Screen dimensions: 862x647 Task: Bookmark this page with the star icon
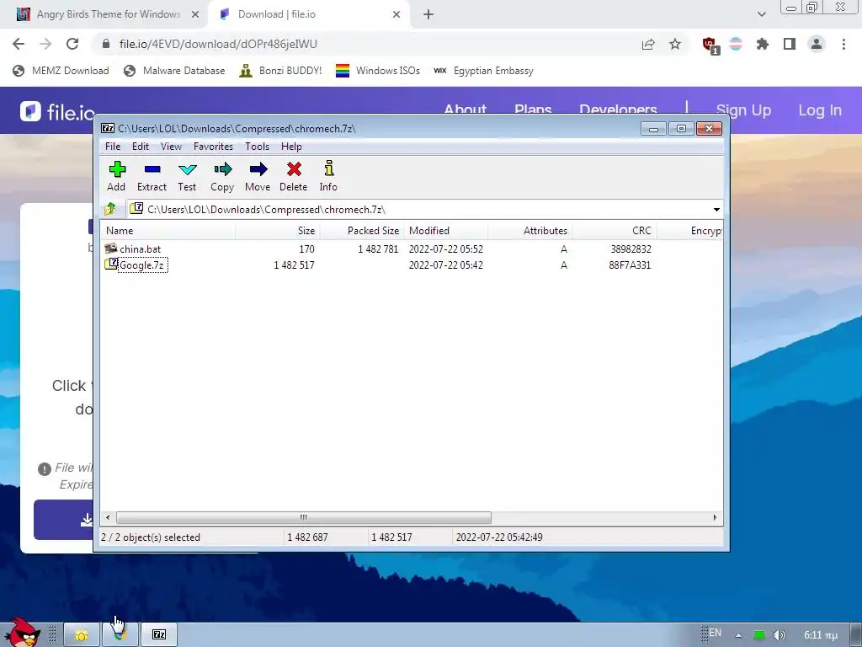click(x=675, y=44)
